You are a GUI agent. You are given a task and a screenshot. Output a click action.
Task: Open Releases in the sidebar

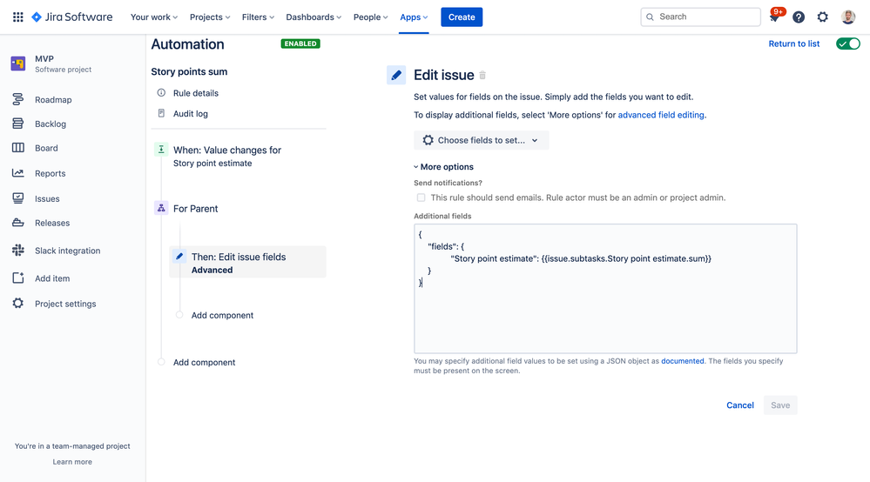click(x=52, y=223)
